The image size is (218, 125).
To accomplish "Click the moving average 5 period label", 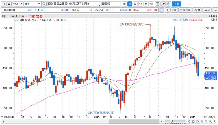I will coord(54,20).
